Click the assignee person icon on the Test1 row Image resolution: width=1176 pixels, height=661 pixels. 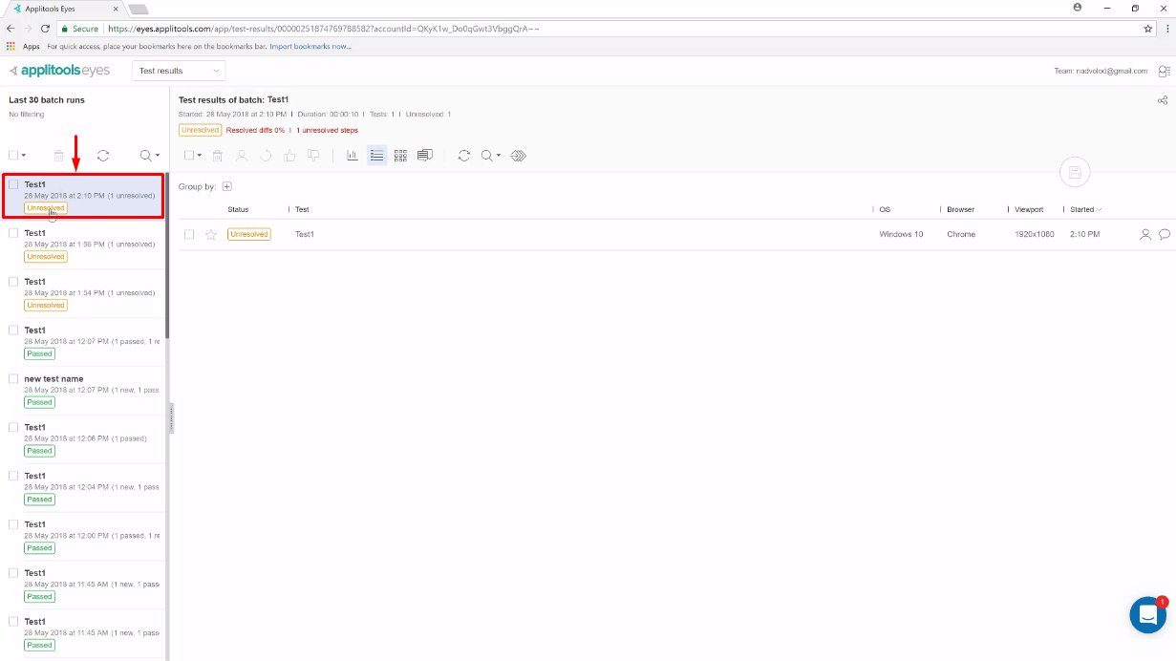[x=1145, y=234]
